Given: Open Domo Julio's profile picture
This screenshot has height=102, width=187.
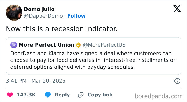Looking at the screenshot, I should tap(14, 13).
